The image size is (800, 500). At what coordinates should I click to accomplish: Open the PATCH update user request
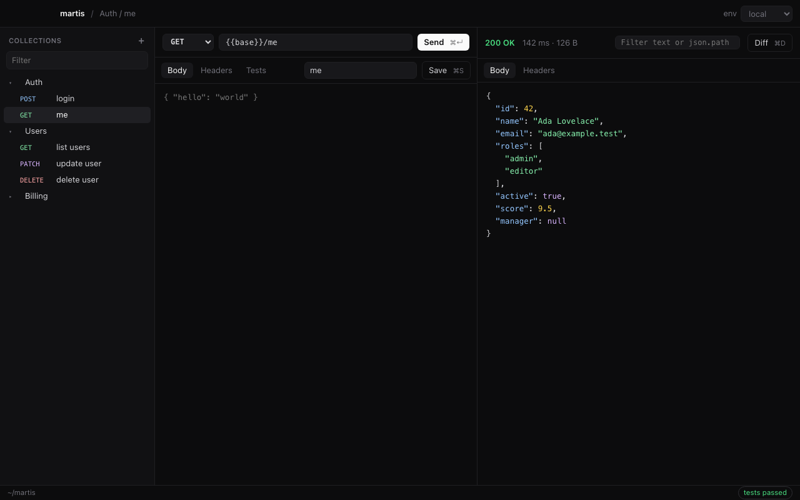point(77,164)
